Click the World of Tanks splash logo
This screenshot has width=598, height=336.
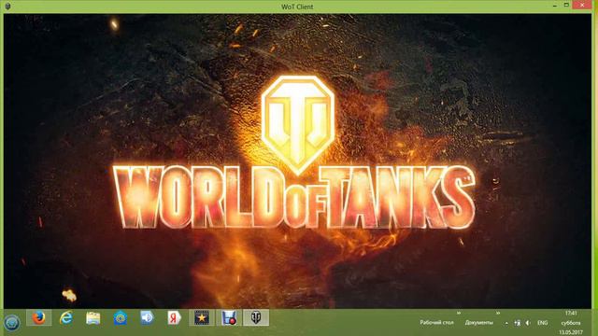point(294,152)
